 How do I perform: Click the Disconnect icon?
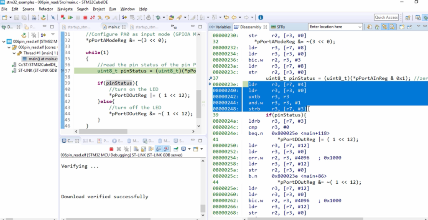click(92, 18)
